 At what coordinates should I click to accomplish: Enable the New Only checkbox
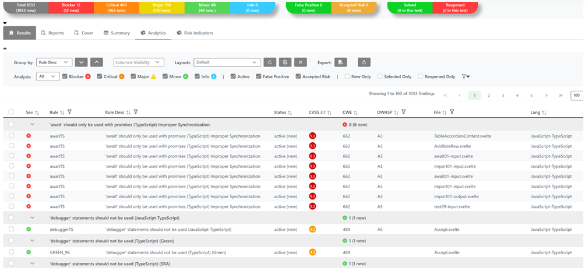[x=347, y=76]
